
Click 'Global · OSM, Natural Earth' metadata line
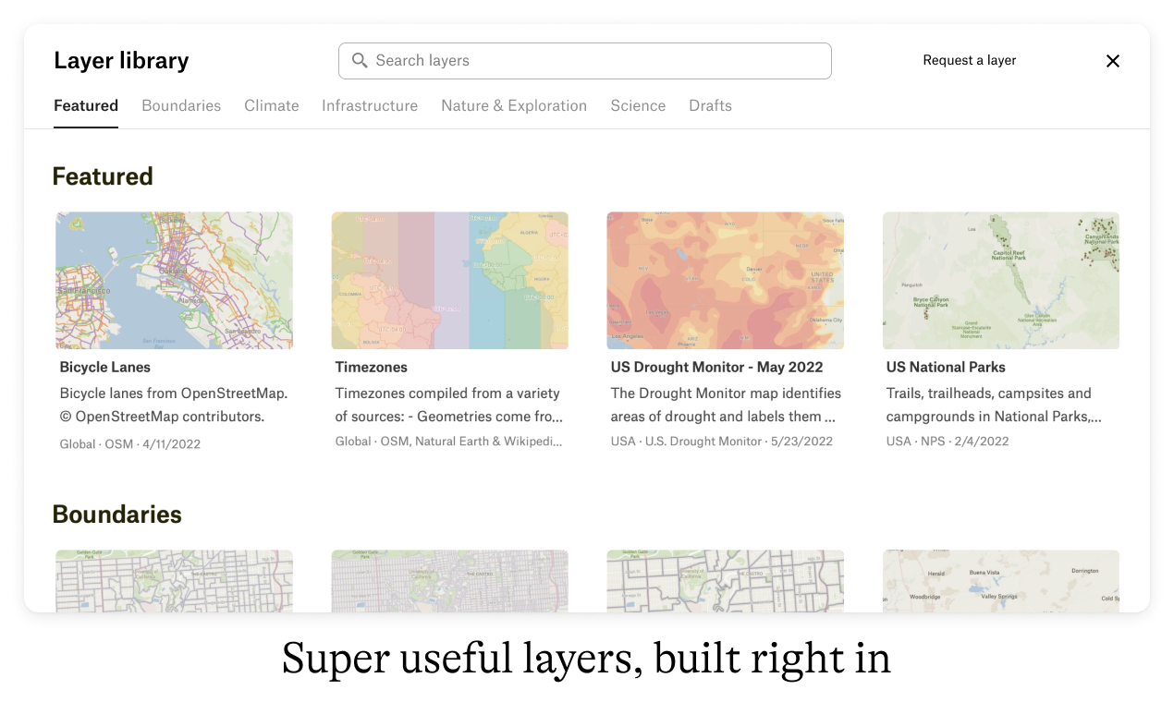pyautogui.click(x=448, y=442)
